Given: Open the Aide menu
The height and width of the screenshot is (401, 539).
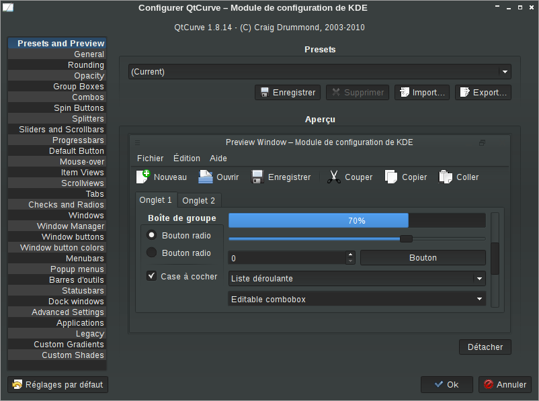Looking at the screenshot, I should tap(218, 159).
